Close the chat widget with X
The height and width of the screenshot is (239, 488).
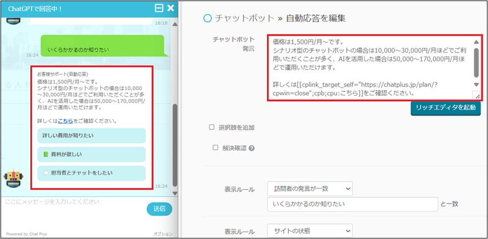[x=170, y=8]
